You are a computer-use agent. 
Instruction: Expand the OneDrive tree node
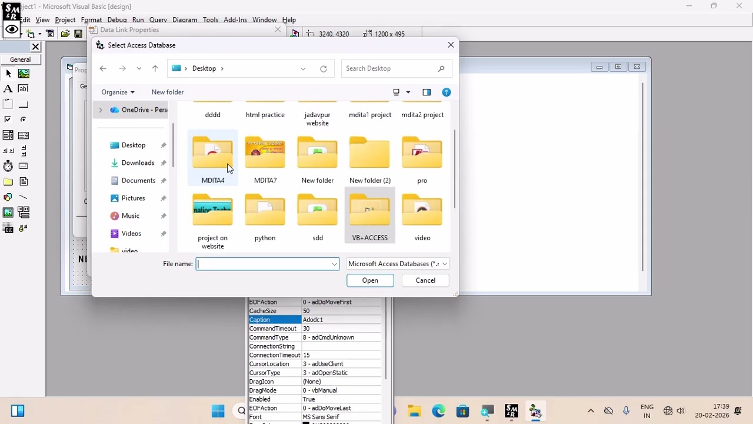[101, 110]
